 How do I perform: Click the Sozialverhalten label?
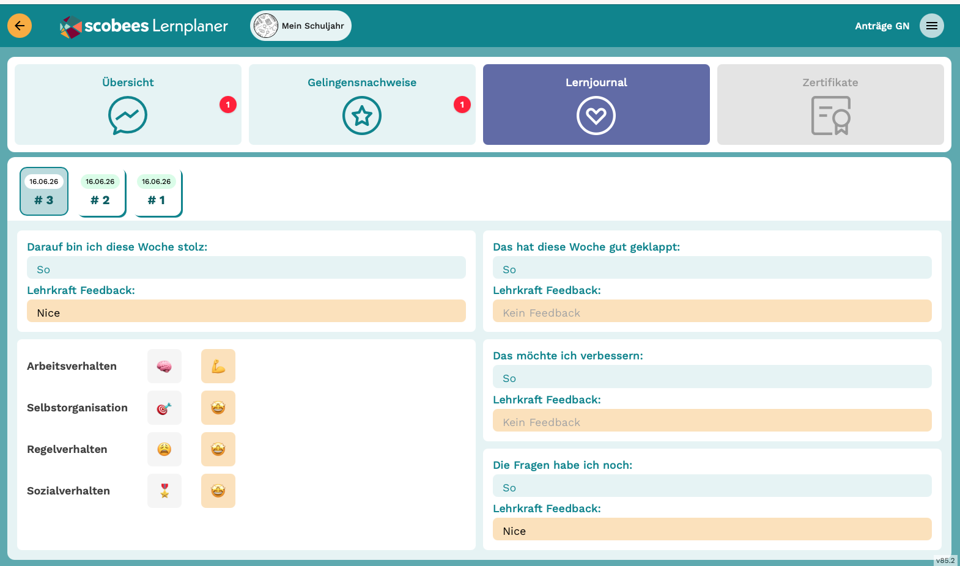coord(68,491)
